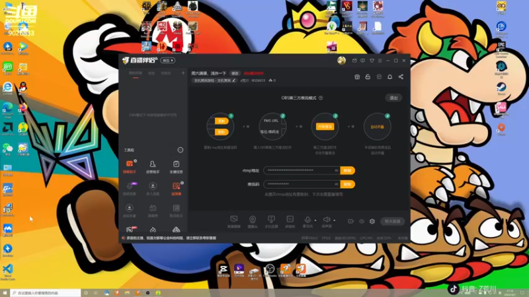Click the Douyu Live Companion logo
Viewport: 529px width, 297px height.
140,60
